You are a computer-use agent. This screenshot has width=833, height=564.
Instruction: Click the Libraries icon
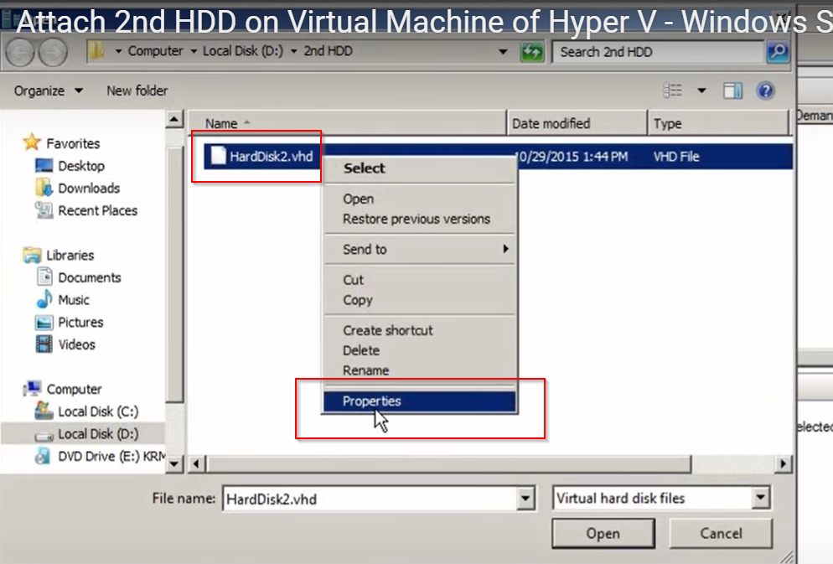pos(32,255)
